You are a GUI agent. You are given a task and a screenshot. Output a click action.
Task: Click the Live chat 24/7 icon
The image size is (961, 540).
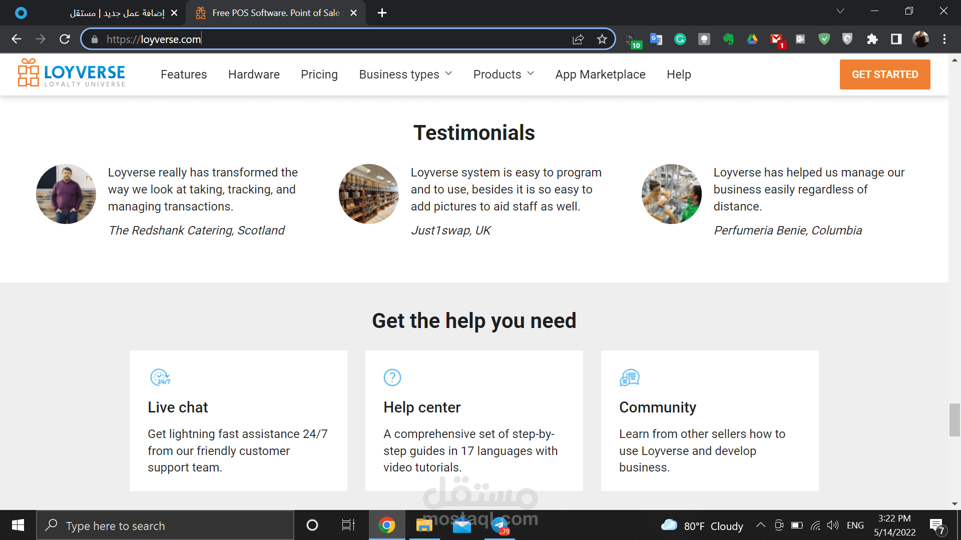[x=160, y=377]
